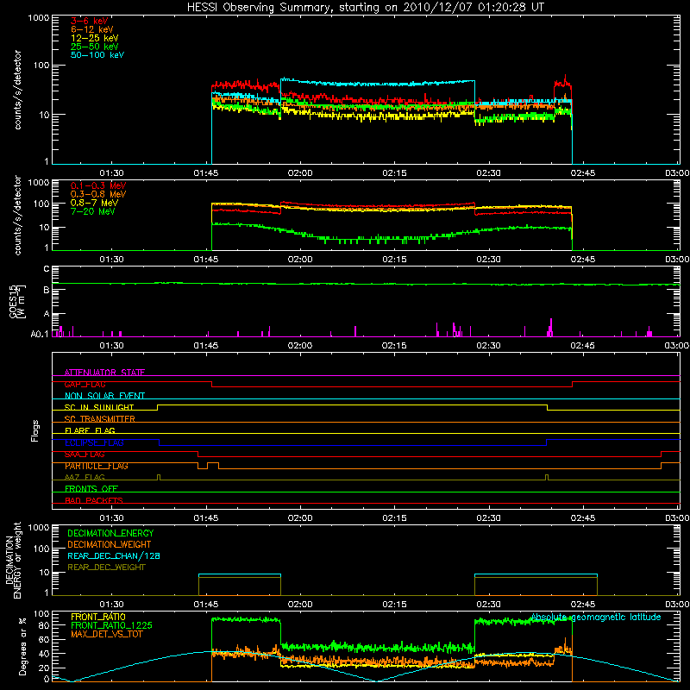This screenshot has height=690, width=690.
Task: Select the SAA_FLAG label
Action: pos(85,455)
